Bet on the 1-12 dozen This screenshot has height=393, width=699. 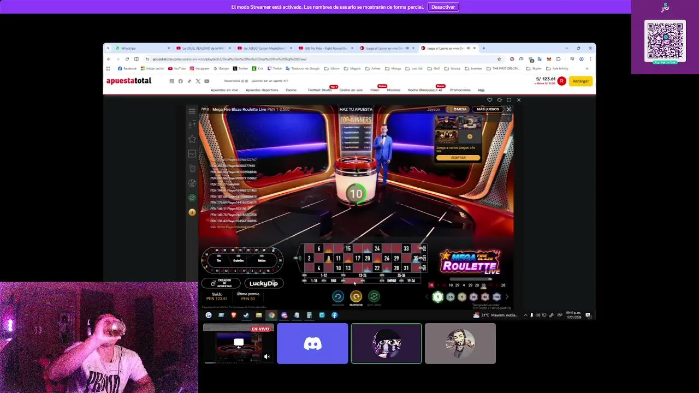(x=324, y=275)
